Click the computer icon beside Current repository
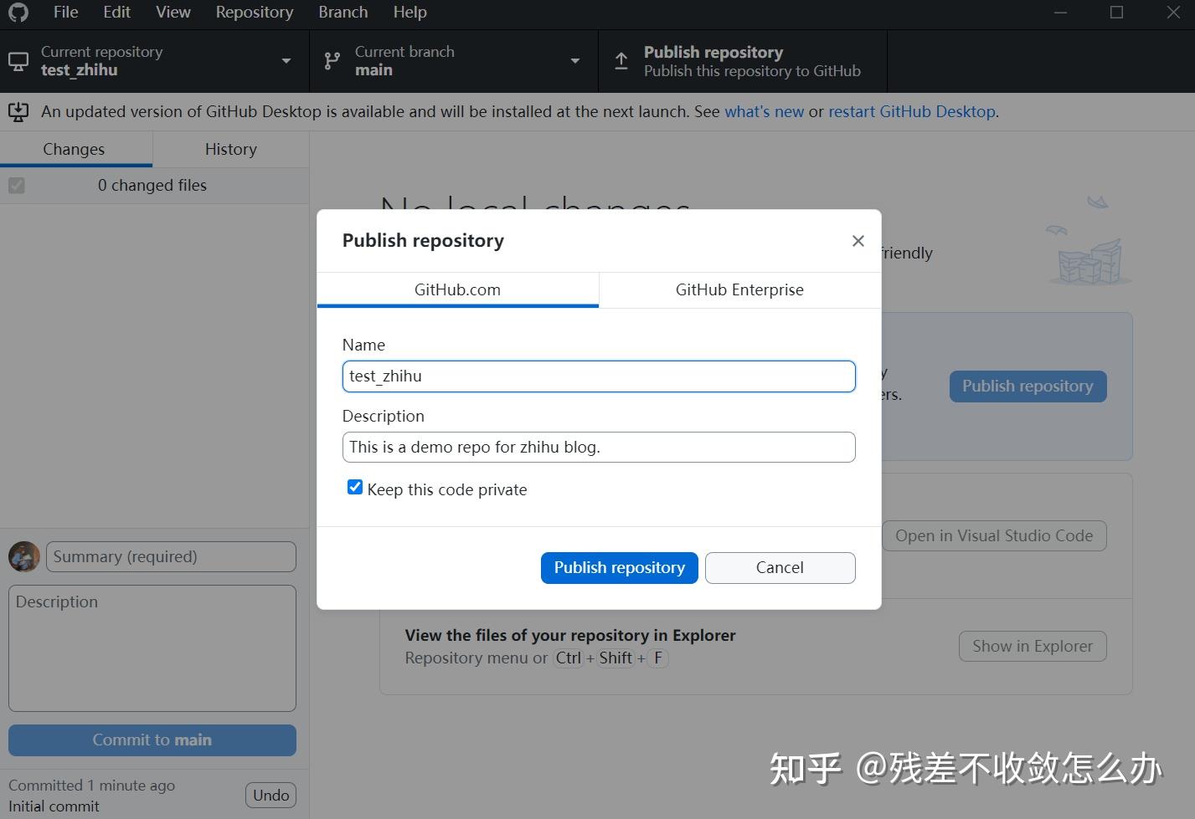Viewport: 1195px width, 819px height. pyautogui.click(x=18, y=60)
